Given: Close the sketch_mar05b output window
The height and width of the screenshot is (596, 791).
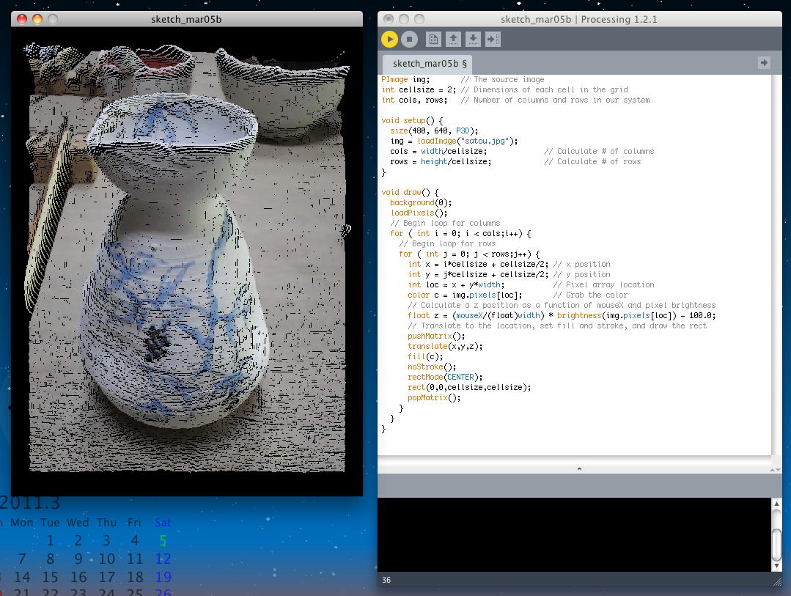Looking at the screenshot, I should point(21,19).
